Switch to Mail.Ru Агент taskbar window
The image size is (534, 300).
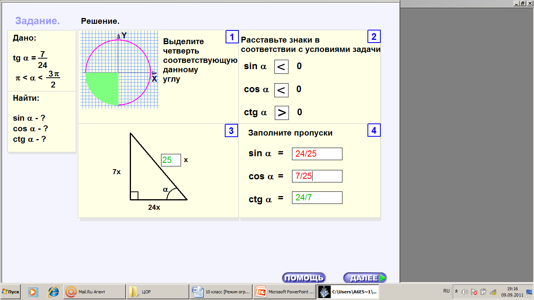pos(94,292)
